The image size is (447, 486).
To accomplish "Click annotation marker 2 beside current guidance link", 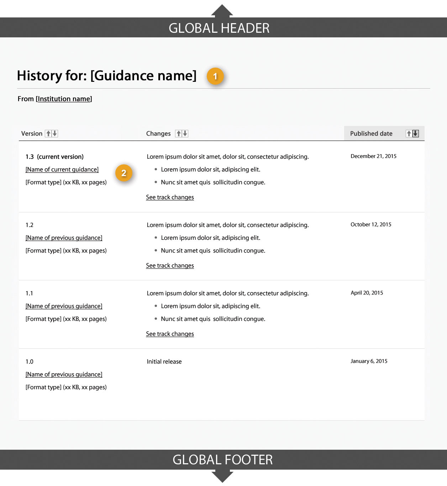I will pos(124,173).
